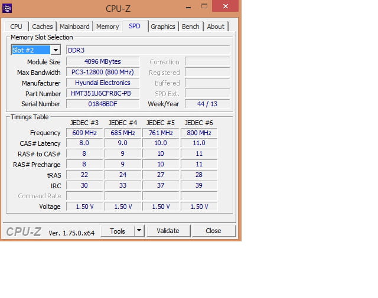378x298 pixels.
Task: Select the Memory tab
Action: tap(107, 27)
